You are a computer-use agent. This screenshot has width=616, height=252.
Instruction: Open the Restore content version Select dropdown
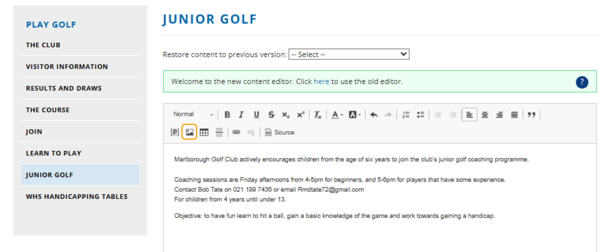pos(349,54)
